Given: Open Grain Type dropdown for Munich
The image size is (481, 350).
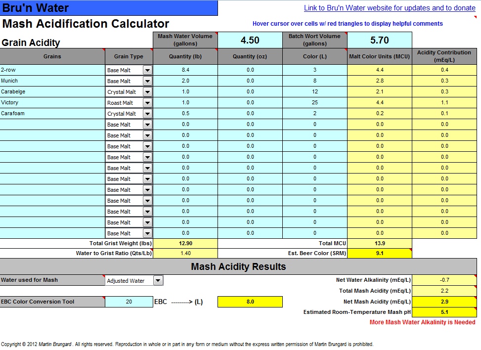Looking at the screenshot, I should (x=147, y=81).
